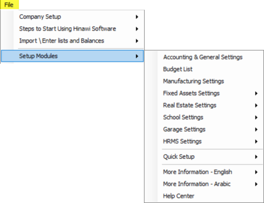Expand School Settings submenu arrow
264x203 pixels.
[x=256, y=117]
